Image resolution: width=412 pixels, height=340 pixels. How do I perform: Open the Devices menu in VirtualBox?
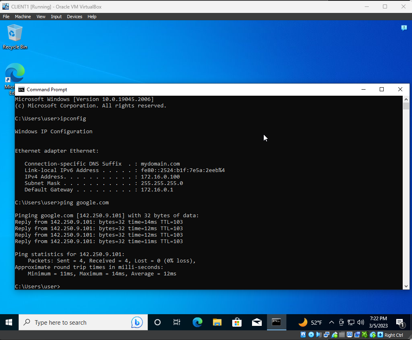tap(74, 17)
